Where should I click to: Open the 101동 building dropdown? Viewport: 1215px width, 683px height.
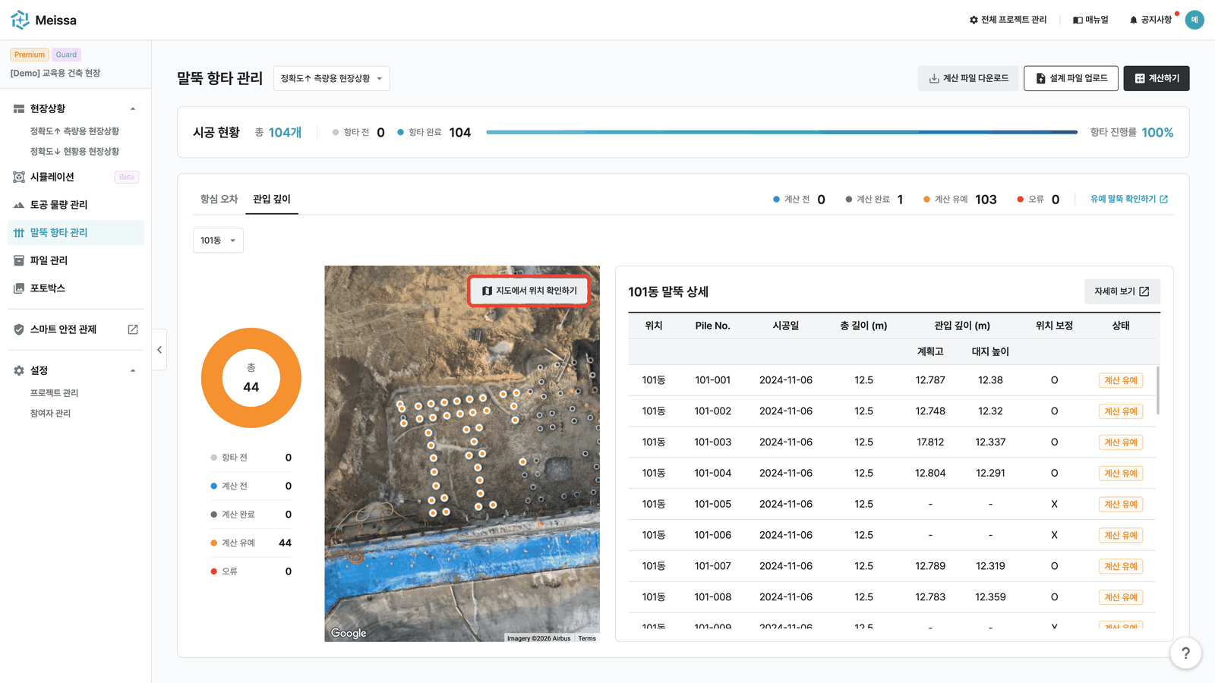(x=218, y=241)
